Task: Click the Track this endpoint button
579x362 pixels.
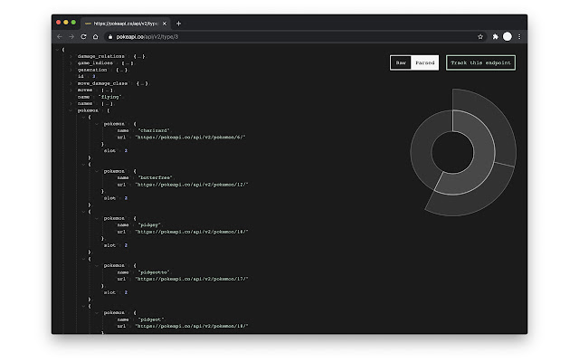Action: click(480, 62)
